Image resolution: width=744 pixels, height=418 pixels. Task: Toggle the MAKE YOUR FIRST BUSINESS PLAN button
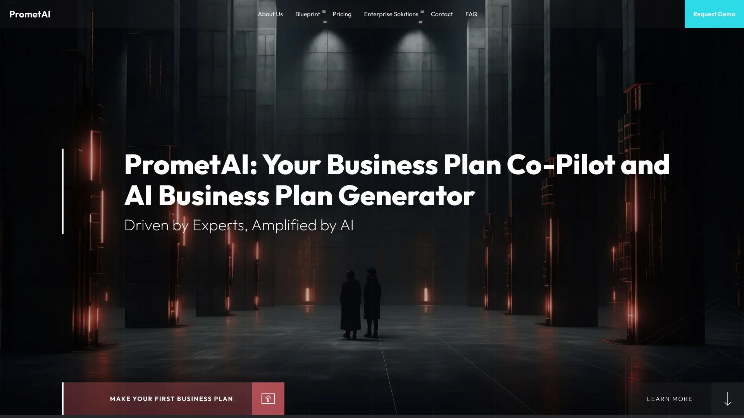(x=171, y=399)
